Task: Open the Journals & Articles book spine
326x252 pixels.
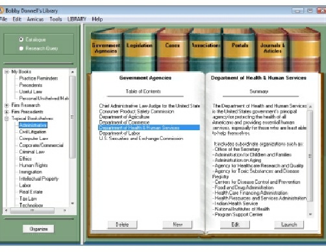Action: 272,50
